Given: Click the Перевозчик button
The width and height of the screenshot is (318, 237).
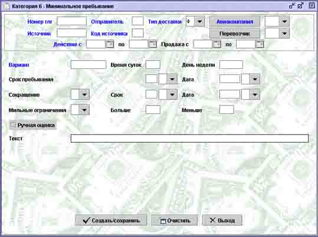Looking at the screenshot, I should 235,34.
